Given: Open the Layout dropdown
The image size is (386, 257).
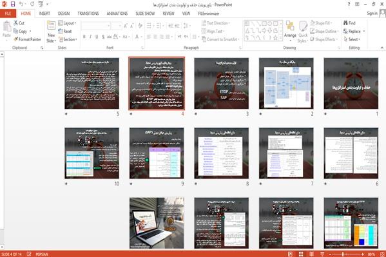Looking at the screenshot, I should pos(67,23).
